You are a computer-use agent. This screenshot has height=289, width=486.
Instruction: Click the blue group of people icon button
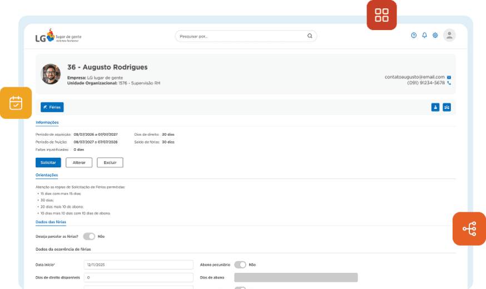point(447,107)
